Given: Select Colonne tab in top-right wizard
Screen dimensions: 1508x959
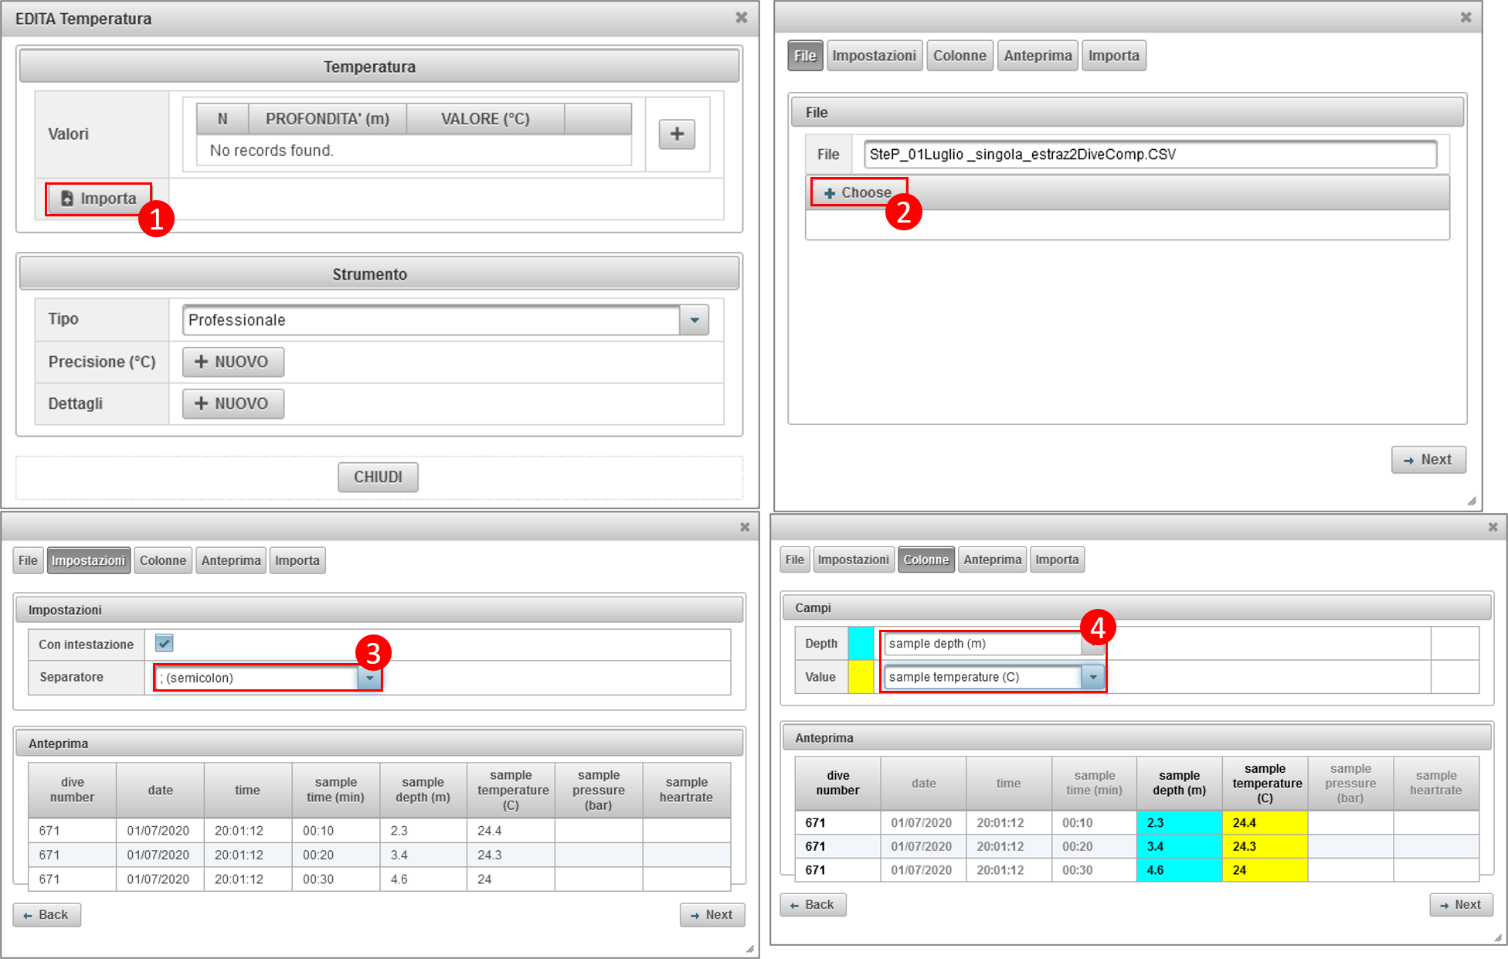Looking at the screenshot, I should click(x=959, y=56).
